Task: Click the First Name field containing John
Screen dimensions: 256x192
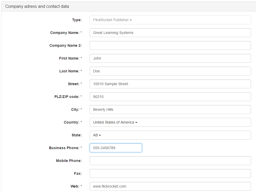Action: click(x=170, y=58)
